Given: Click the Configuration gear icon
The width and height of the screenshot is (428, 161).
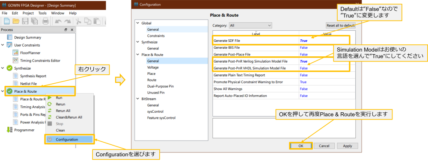Looking at the screenshot, I should pos(50,140).
